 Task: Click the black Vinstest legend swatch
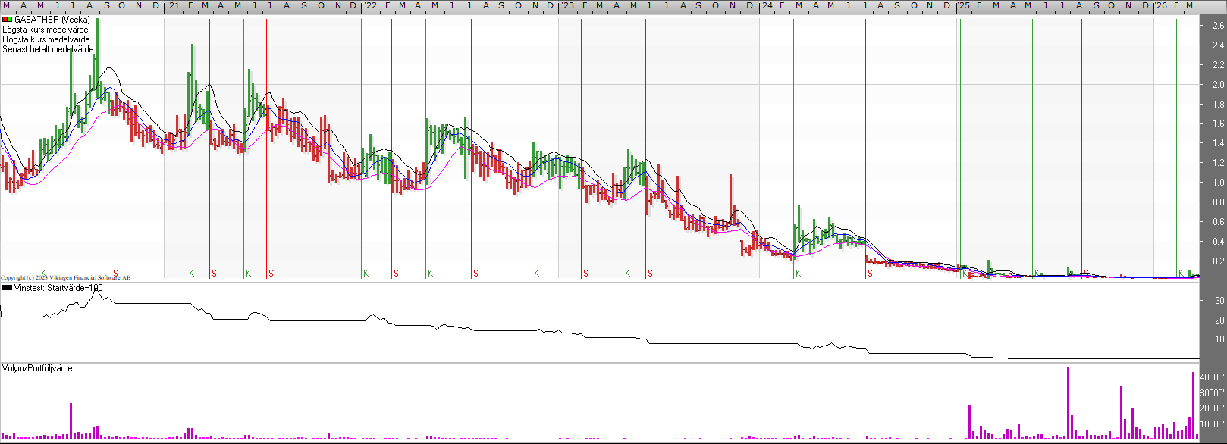(7, 288)
